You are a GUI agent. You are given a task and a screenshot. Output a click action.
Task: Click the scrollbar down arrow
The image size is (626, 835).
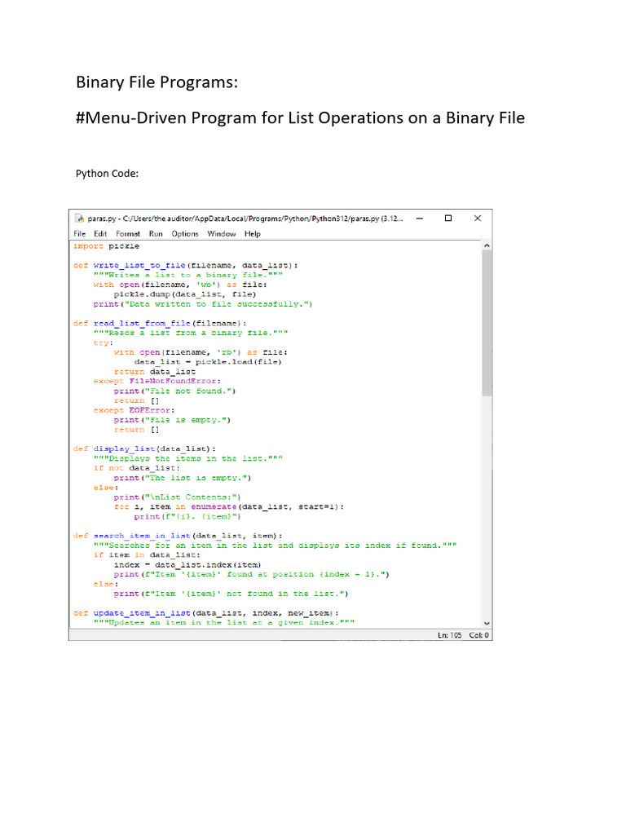[x=487, y=622]
